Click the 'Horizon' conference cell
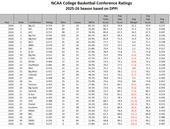 pyautogui.click(x=33, y=84)
